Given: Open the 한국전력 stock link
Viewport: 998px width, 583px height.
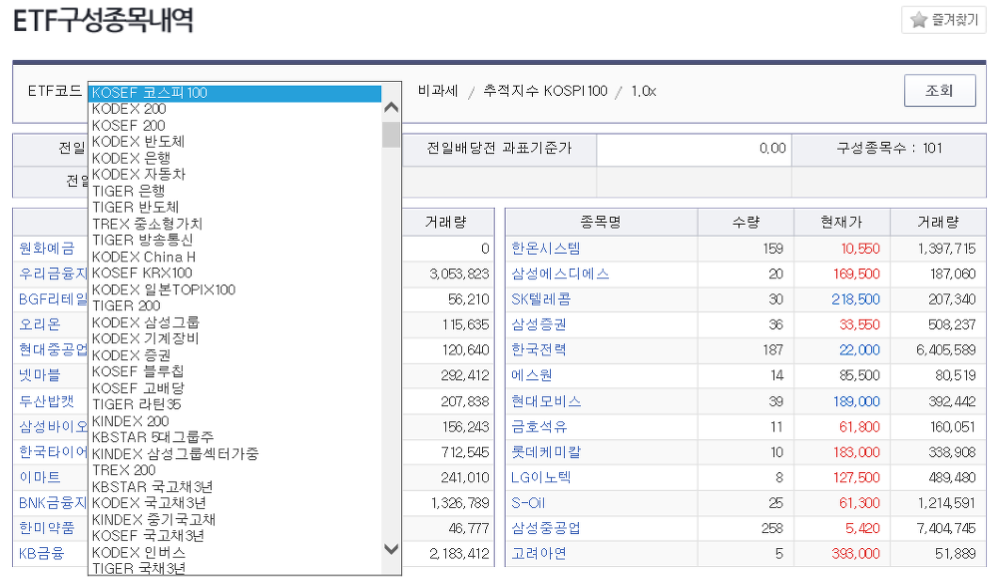Looking at the screenshot, I should [539, 350].
